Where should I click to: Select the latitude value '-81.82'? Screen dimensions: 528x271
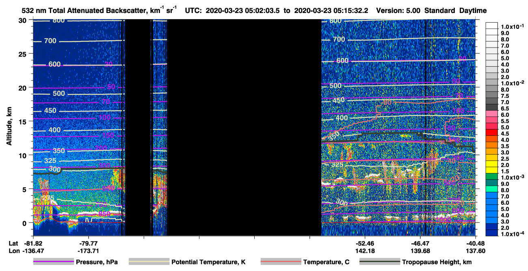(x=33, y=243)
